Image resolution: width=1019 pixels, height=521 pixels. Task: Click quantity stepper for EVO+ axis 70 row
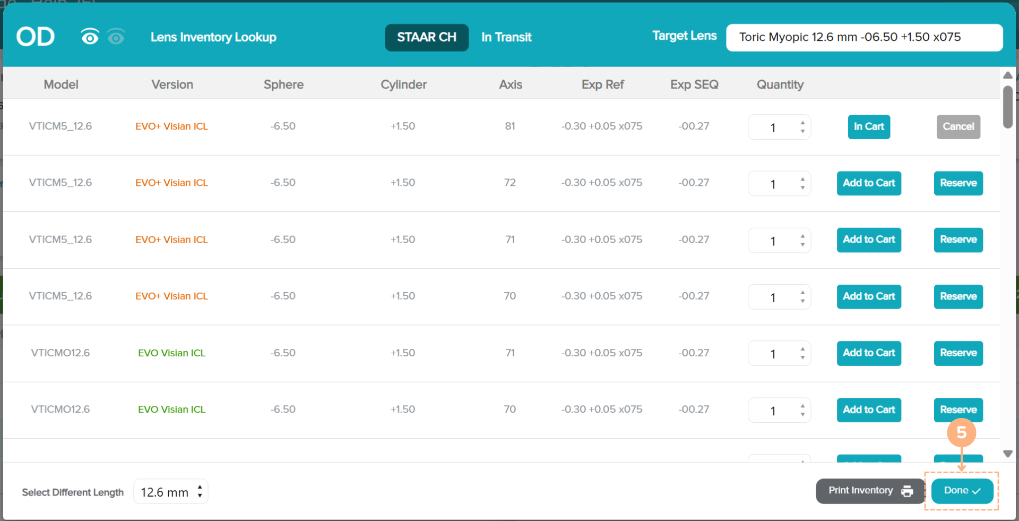click(802, 296)
